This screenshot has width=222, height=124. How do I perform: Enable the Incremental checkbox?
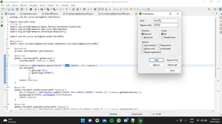(x=159, y=49)
